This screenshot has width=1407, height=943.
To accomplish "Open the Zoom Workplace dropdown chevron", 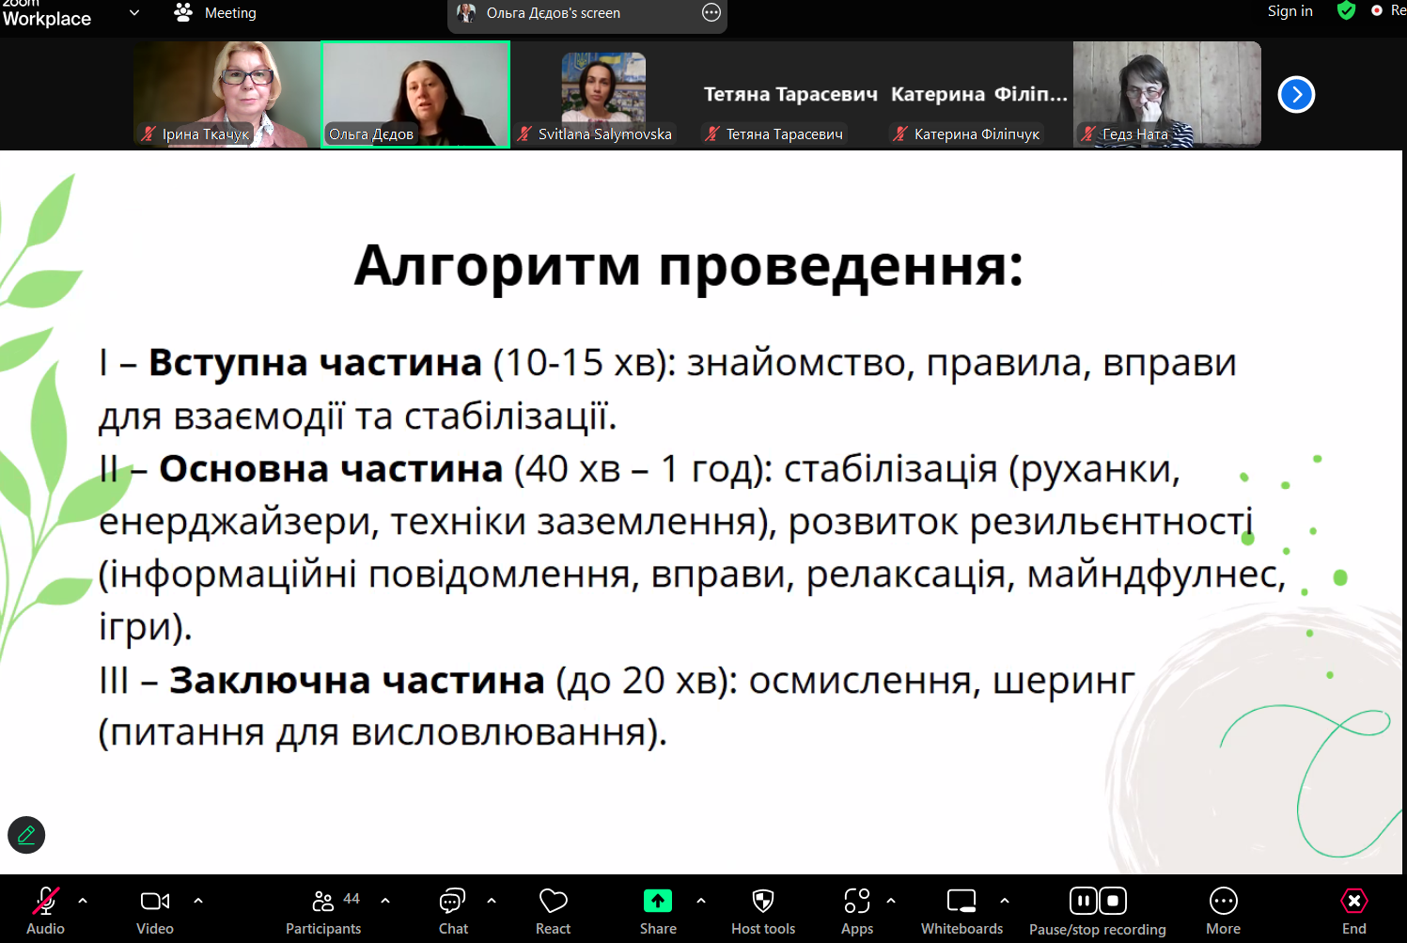I will point(134,13).
